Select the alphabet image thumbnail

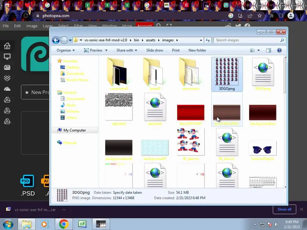119,107
